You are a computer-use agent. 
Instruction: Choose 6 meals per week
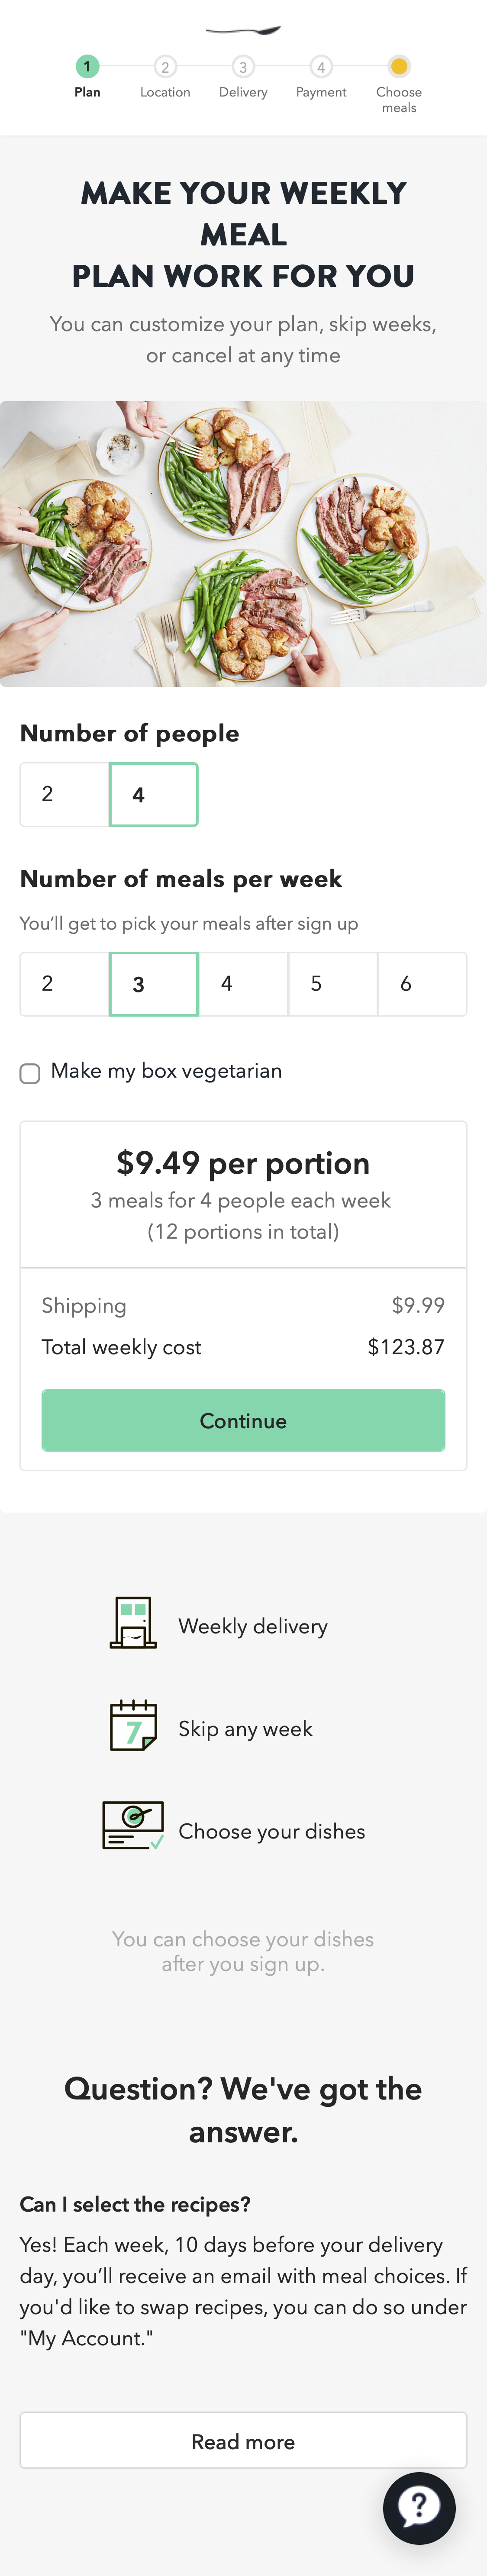(422, 984)
